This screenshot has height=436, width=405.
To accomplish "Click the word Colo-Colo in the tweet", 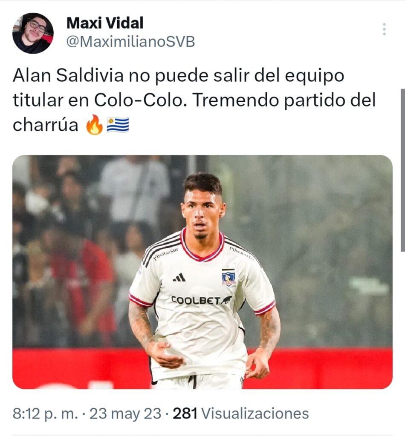I will tap(138, 100).
